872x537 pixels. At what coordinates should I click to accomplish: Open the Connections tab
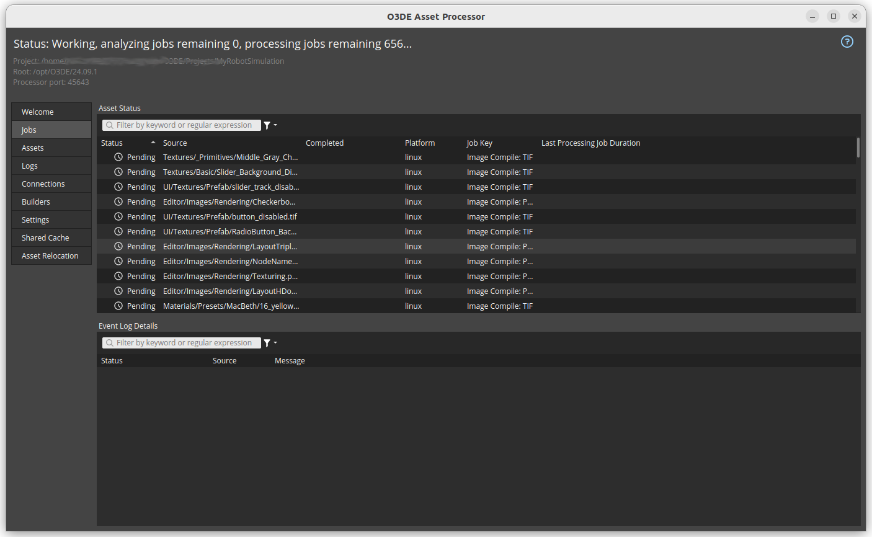[51, 184]
